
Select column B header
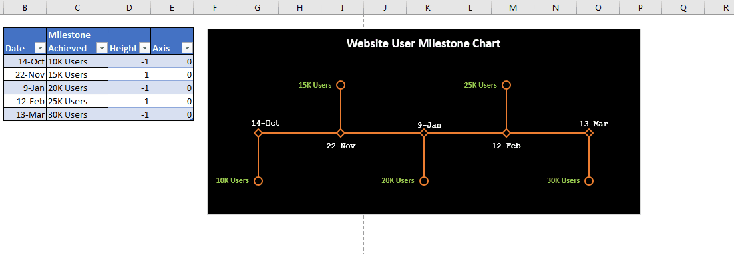click(25, 7)
